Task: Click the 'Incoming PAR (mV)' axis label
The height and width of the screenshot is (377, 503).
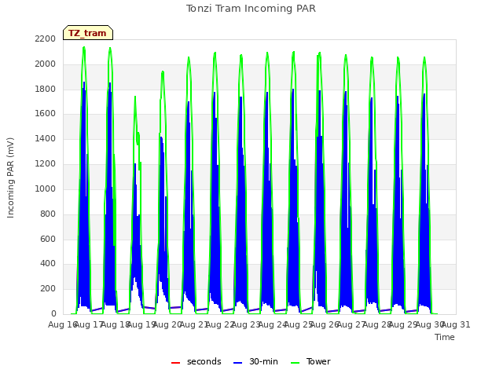Action: point(10,178)
